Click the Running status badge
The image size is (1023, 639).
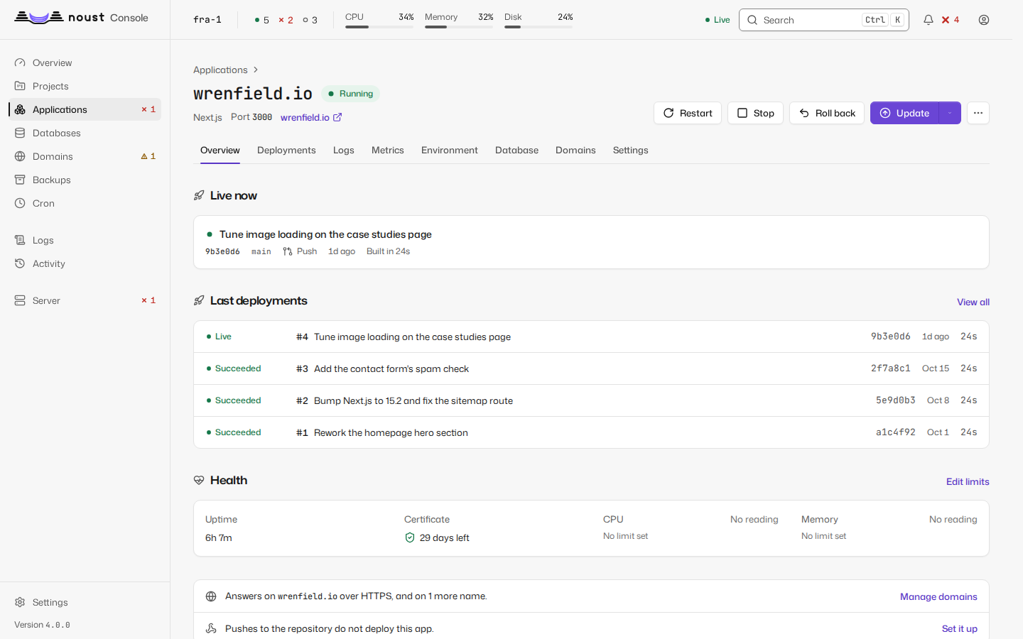click(x=350, y=94)
